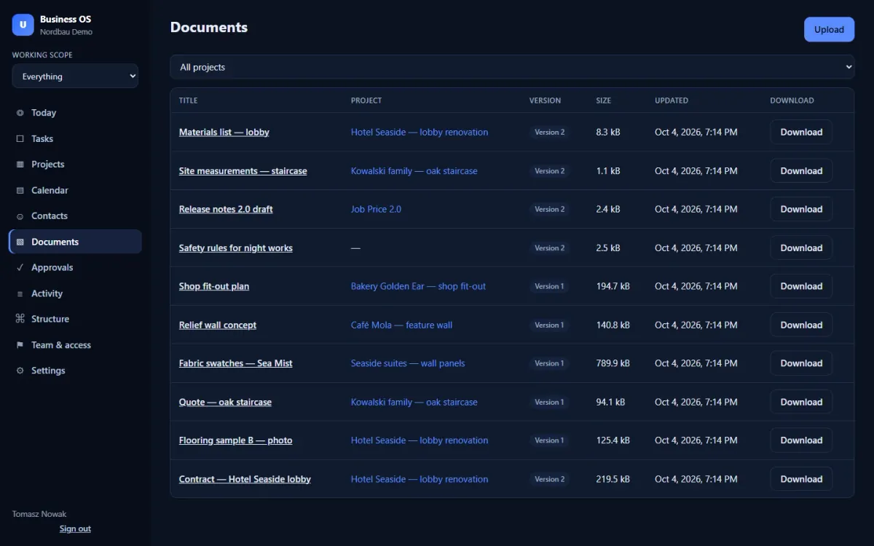Download Safety rules for night works
Viewport: 874px width, 546px height.
(x=801, y=248)
